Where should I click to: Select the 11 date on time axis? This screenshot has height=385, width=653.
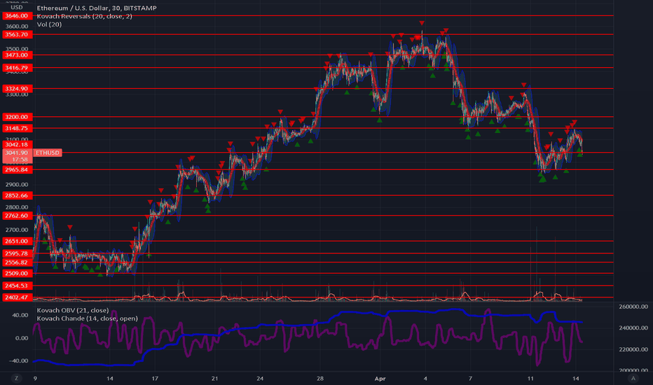530,379
